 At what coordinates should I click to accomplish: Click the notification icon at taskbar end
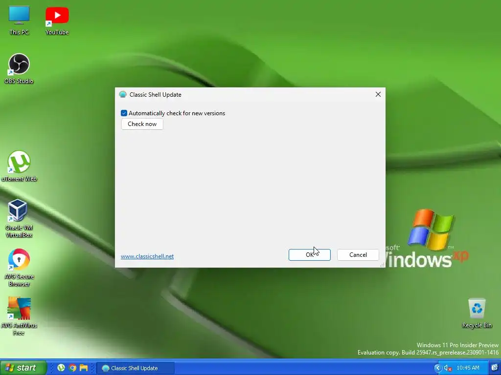[x=494, y=368]
